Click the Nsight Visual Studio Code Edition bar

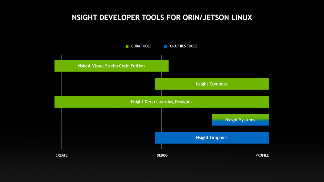(x=111, y=66)
